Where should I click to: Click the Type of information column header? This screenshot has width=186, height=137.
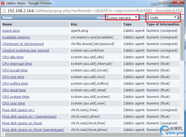pos(163,24)
